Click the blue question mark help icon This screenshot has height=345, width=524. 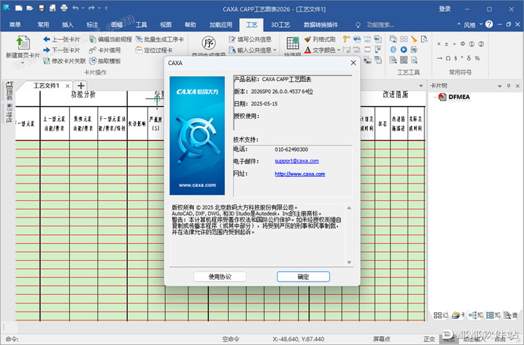point(489,24)
